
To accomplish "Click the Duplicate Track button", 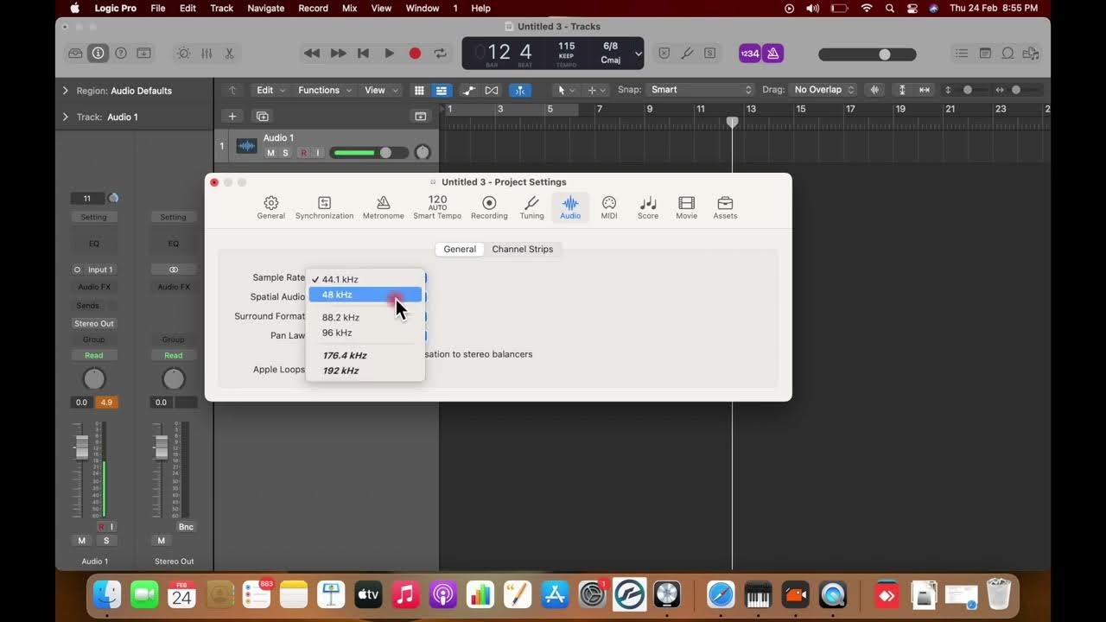I will 263,116.
